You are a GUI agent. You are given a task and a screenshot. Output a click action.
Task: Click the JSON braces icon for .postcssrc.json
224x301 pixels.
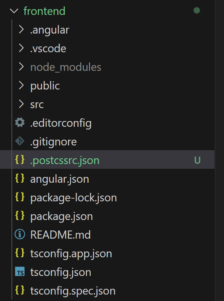(x=20, y=160)
